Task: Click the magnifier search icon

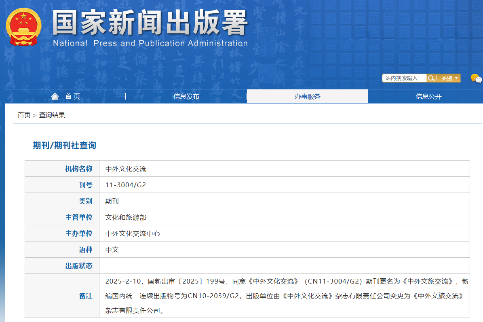Action: click(x=431, y=78)
